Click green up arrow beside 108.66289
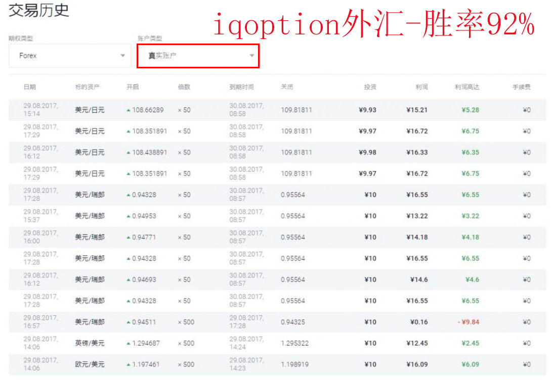 coord(129,110)
